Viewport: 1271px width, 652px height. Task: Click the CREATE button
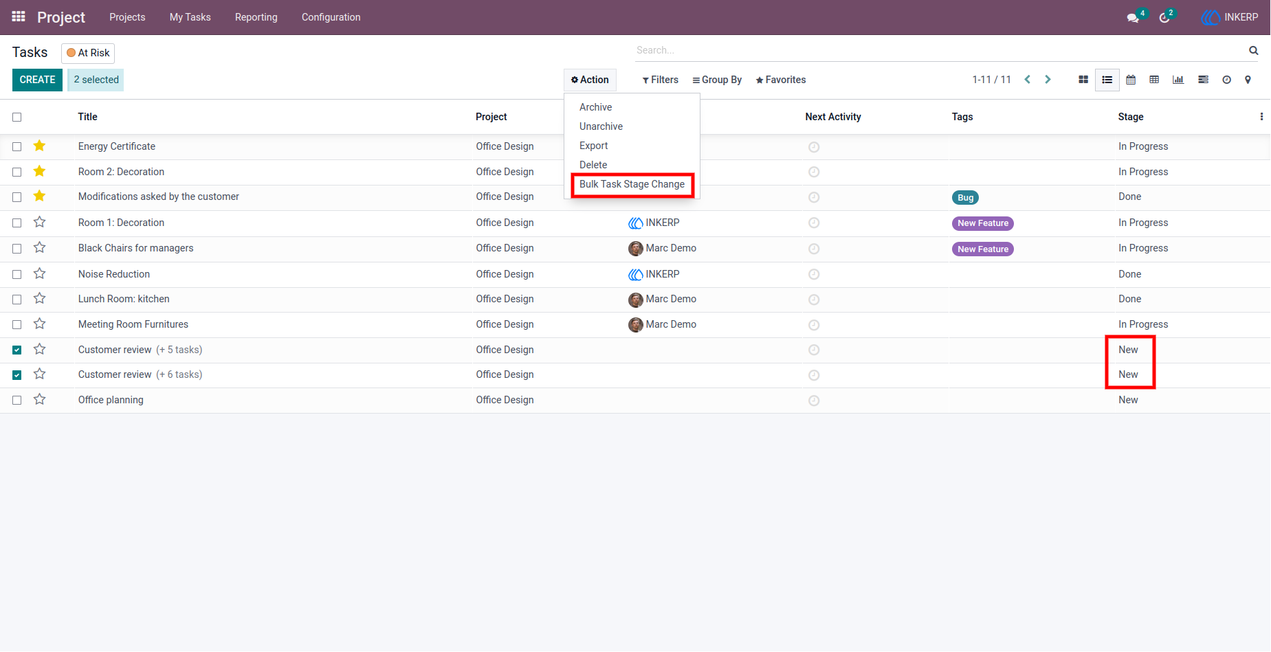37,80
